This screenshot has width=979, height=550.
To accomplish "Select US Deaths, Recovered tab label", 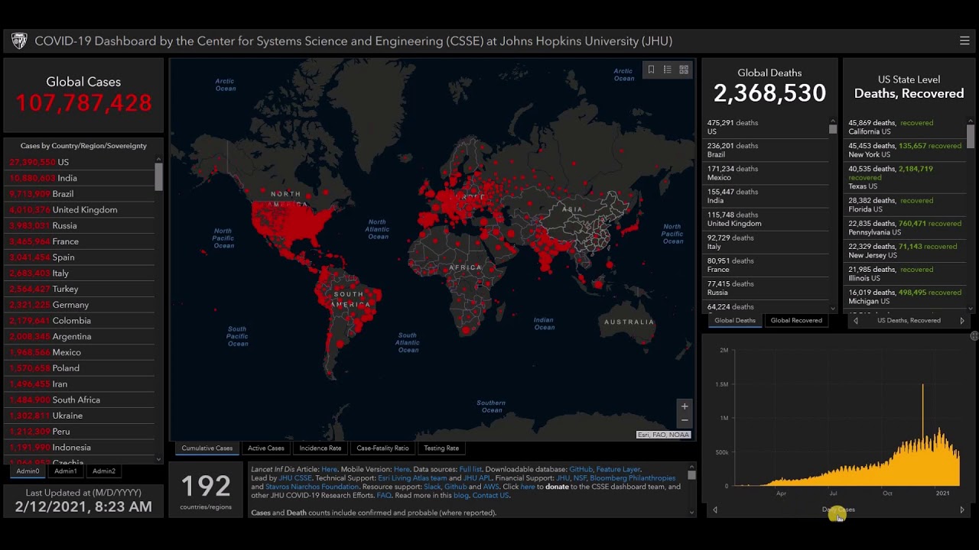I will point(909,321).
